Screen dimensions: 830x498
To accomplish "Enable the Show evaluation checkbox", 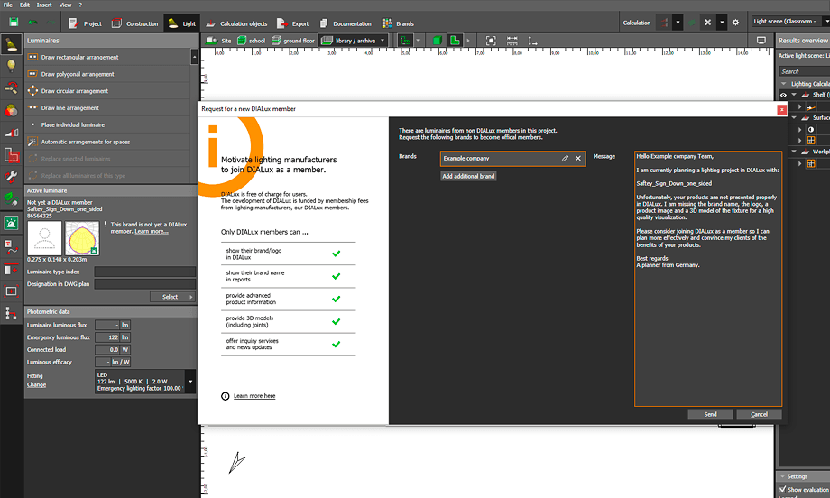I will click(782, 490).
